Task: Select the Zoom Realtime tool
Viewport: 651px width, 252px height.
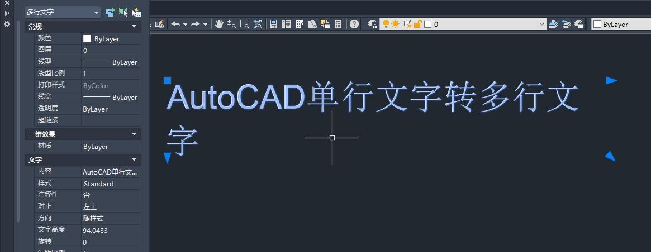Action: (232, 24)
